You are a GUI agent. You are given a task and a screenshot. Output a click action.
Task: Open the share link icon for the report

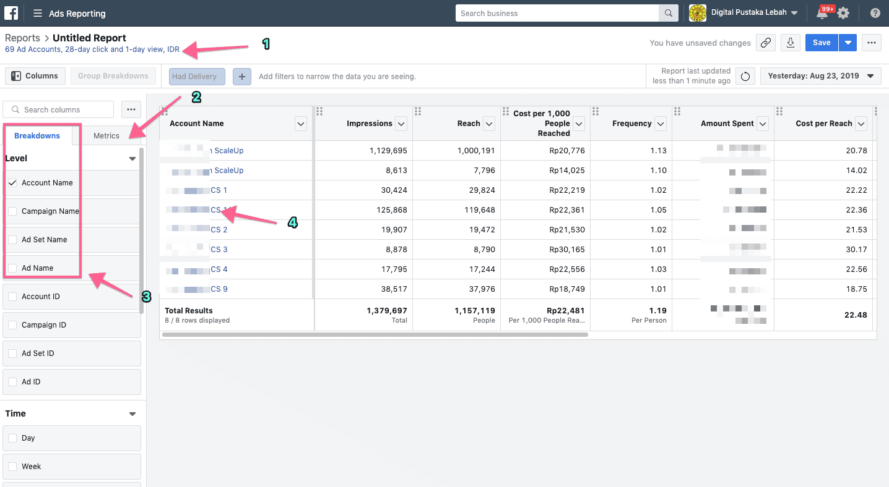(x=766, y=42)
